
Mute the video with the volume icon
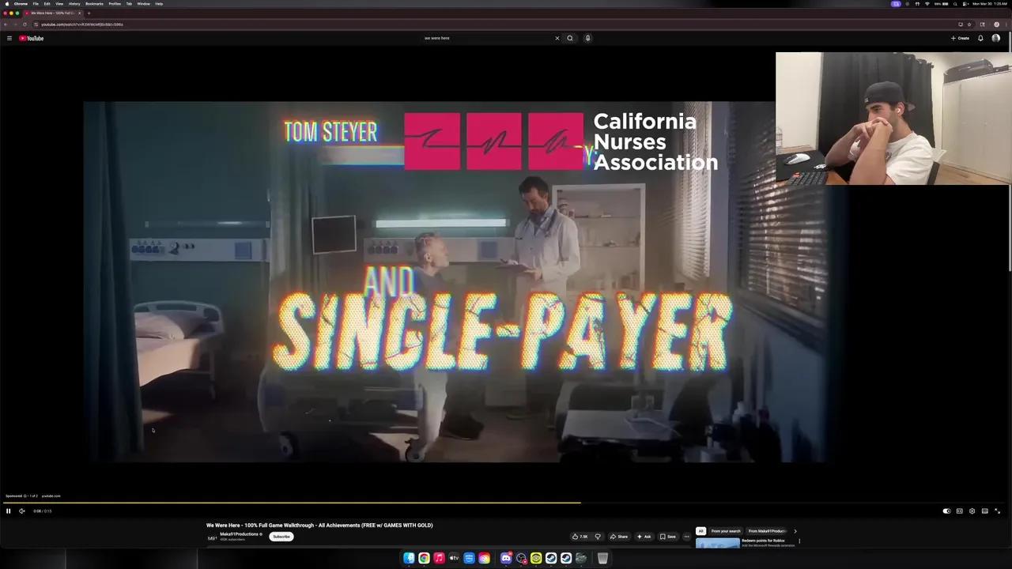click(x=22, y=511)
